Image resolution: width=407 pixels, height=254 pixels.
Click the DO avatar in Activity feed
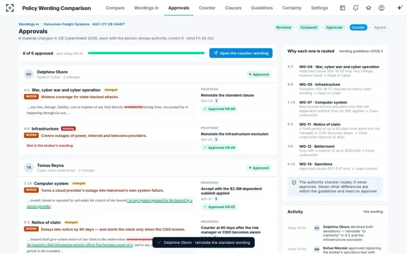point(317,228)
